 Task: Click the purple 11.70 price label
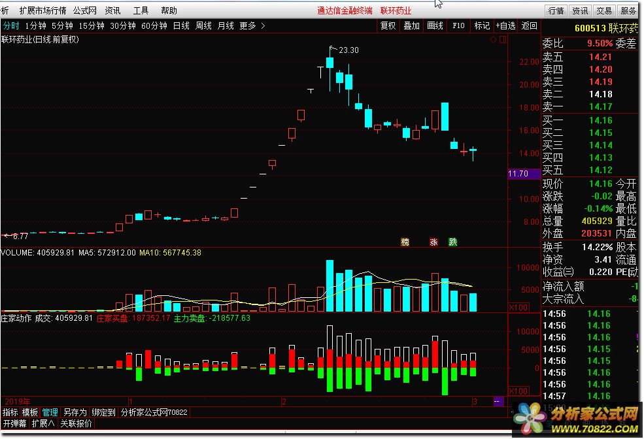pyautogui.click(x=524, y=174)
